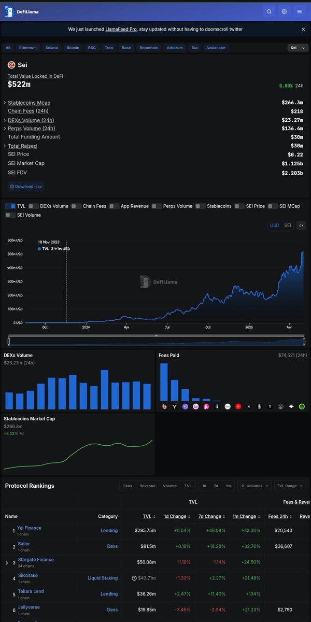Click first protocol icon under Fees Paid
311x622 pixels.
tap(164, 407)
